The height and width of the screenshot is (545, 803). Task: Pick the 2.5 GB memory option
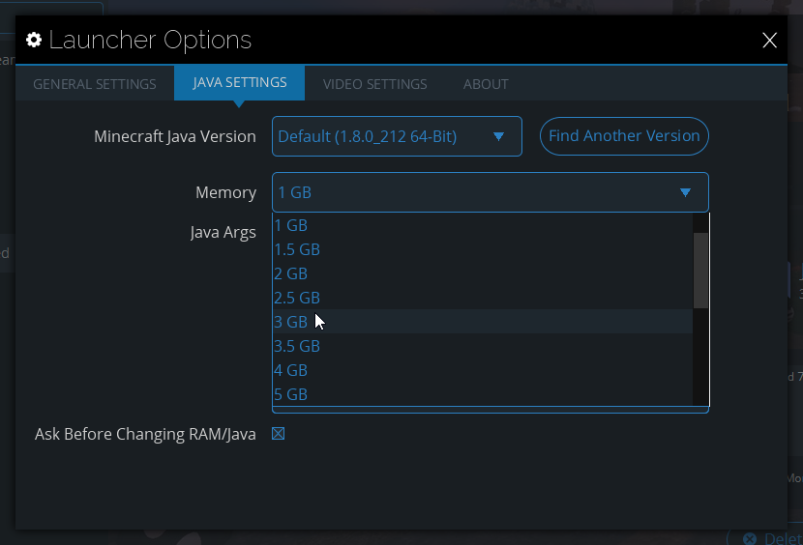483,298
